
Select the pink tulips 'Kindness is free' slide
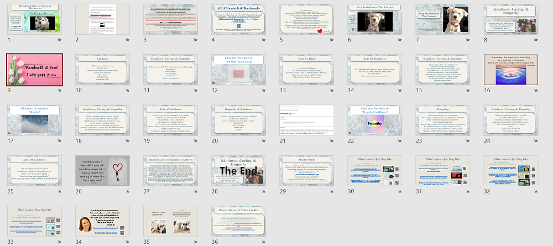[34, 69]
